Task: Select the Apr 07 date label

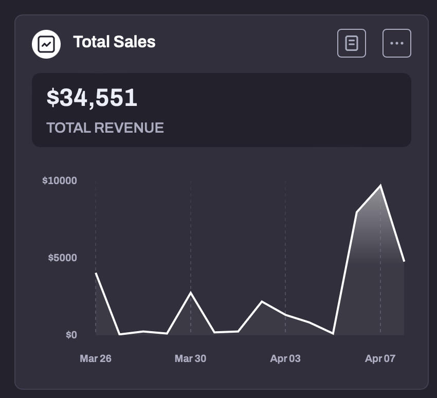Action: coord(380,358)
